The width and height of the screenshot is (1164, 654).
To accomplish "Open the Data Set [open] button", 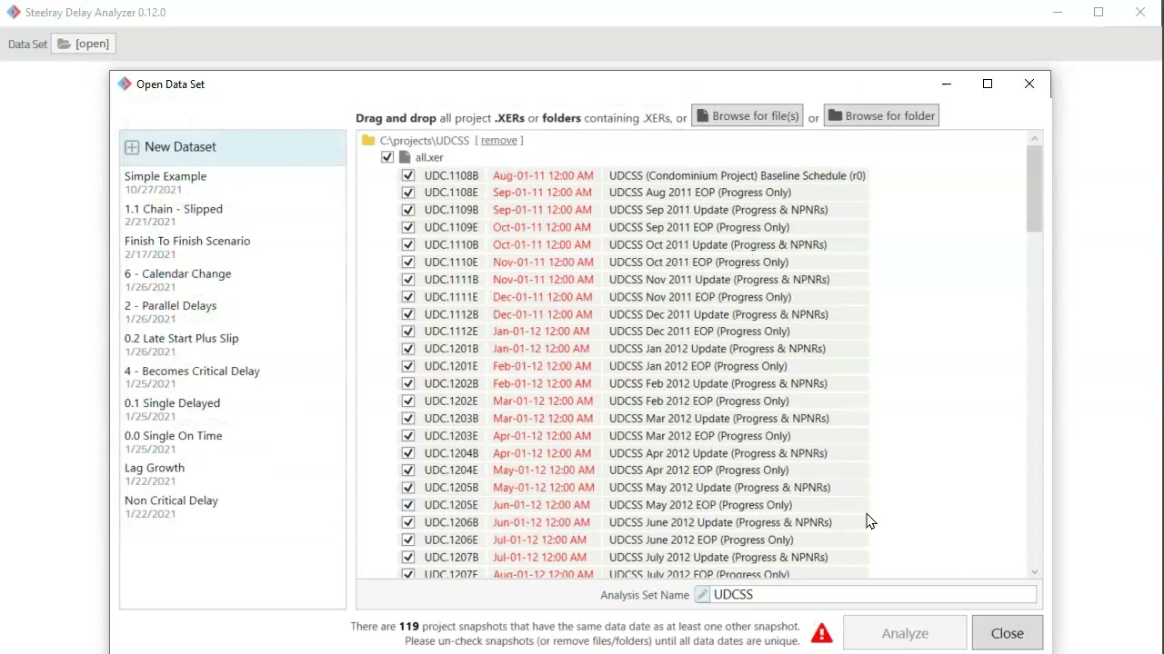I will click(85, 44).
